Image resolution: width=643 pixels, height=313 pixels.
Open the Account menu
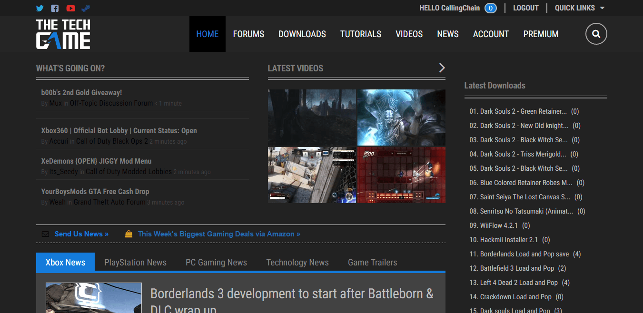pyautogui.click(x=491, y=34)
